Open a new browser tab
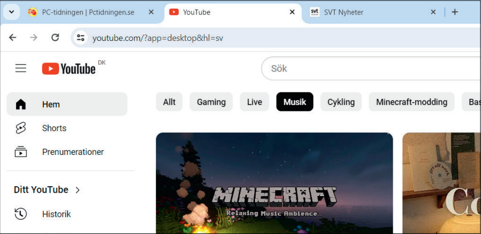 [x=455, y=12]
